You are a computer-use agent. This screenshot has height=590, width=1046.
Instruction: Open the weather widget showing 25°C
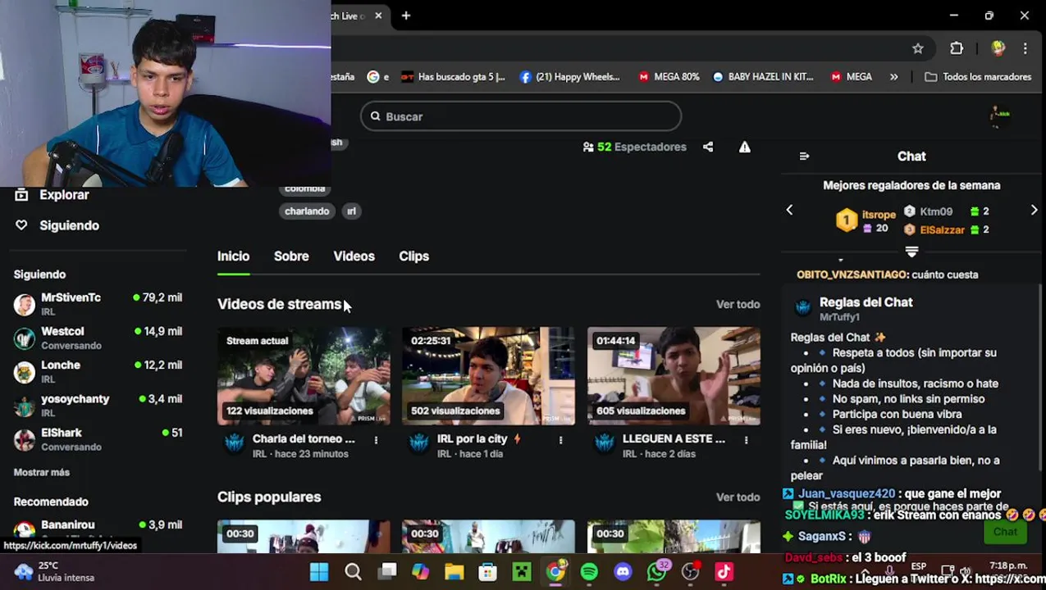click(54, 571)
